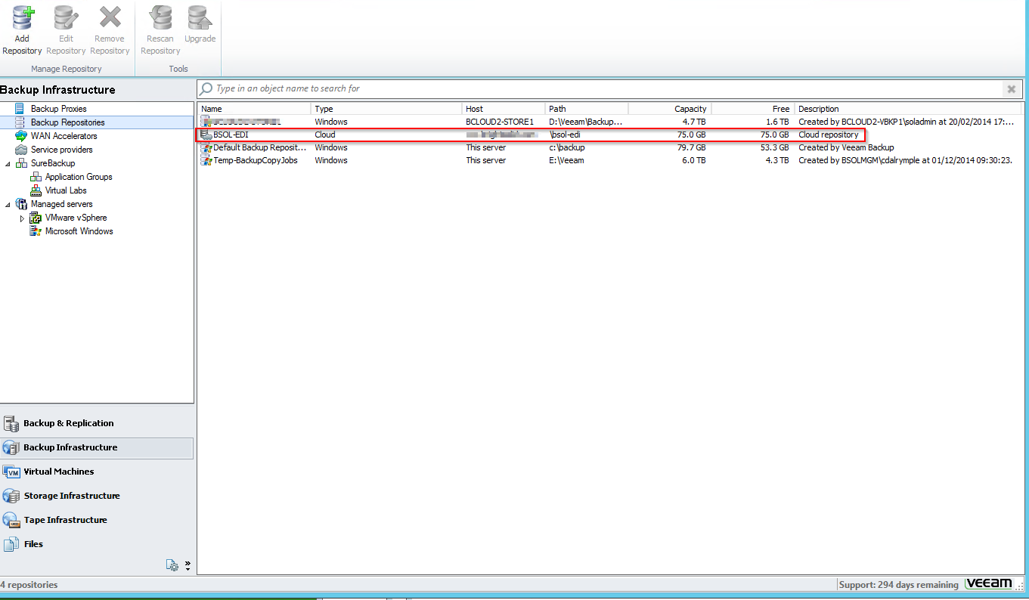This screenshot has height=600, width=1029.
Task: Click the Service providers icon
Action: coord(20,150)
